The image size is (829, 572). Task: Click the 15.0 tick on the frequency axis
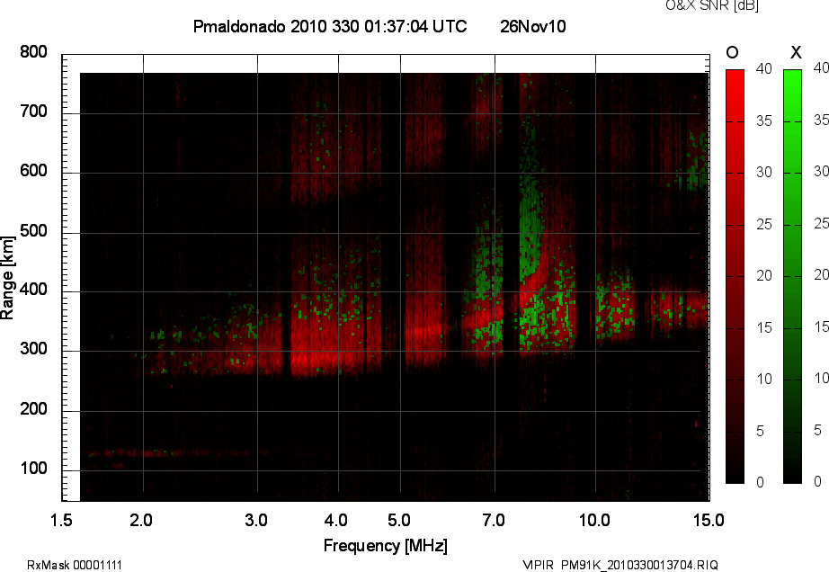709,520
